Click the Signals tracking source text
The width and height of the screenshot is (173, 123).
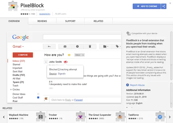62,74
